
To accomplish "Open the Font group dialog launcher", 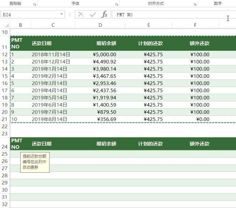I will click(x=117, y=4).
